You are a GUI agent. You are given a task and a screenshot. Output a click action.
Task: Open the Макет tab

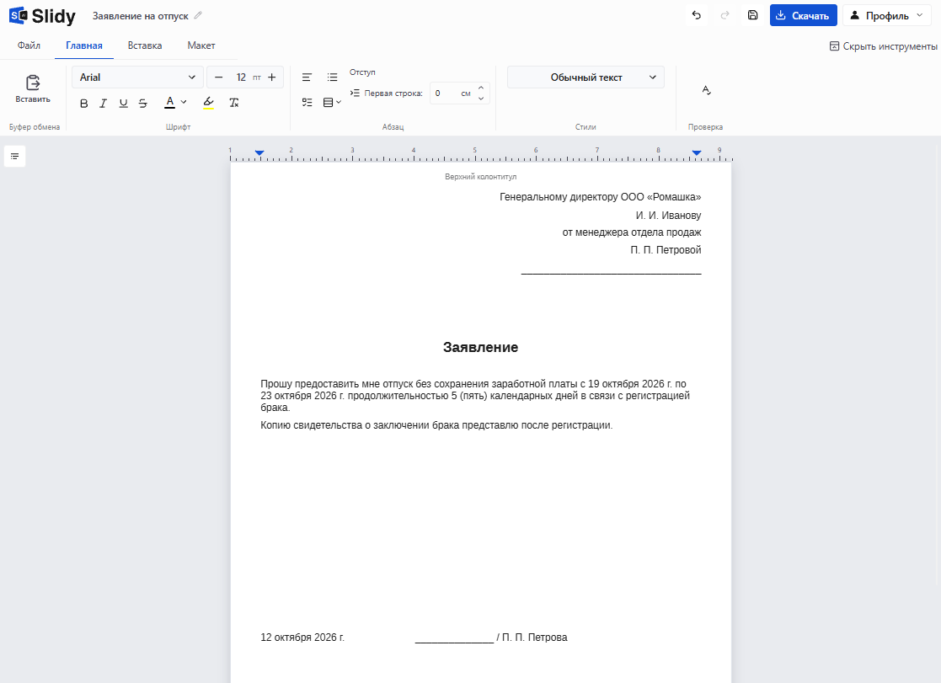click(x=201, y=45)
